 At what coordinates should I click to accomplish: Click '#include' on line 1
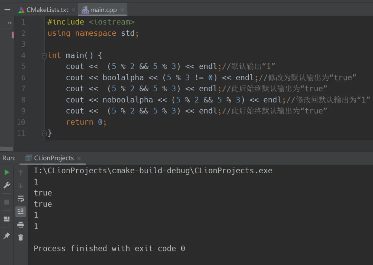[66, 22]
